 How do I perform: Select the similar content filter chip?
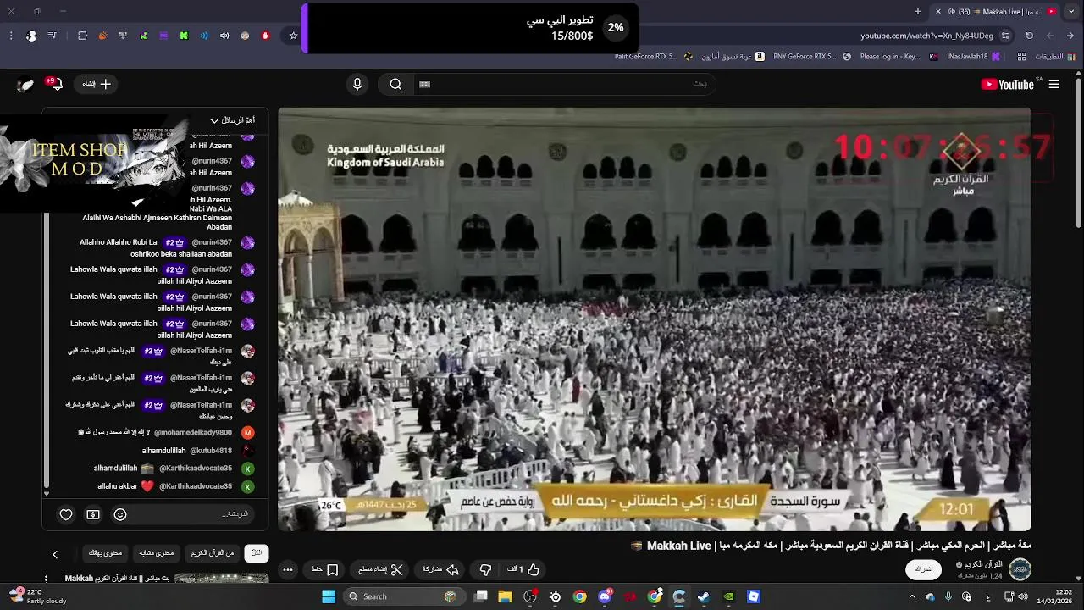157,553
